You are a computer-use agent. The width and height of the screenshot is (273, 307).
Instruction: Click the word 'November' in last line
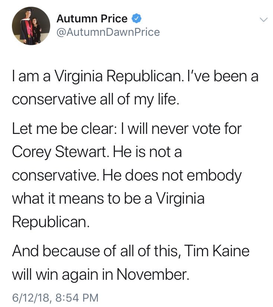(153, 274)
